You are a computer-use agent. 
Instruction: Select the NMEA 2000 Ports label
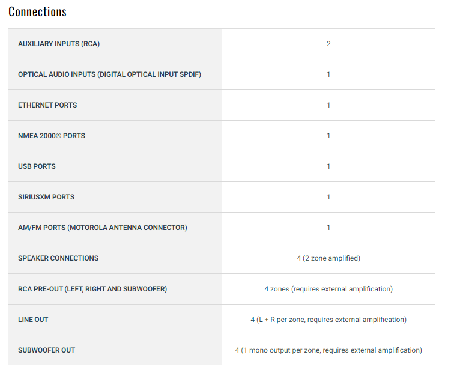coord(52,136)
